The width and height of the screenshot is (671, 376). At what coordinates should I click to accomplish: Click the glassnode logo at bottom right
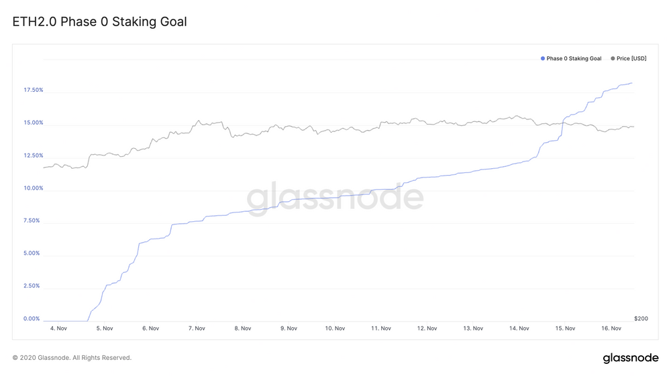(631, 358)
